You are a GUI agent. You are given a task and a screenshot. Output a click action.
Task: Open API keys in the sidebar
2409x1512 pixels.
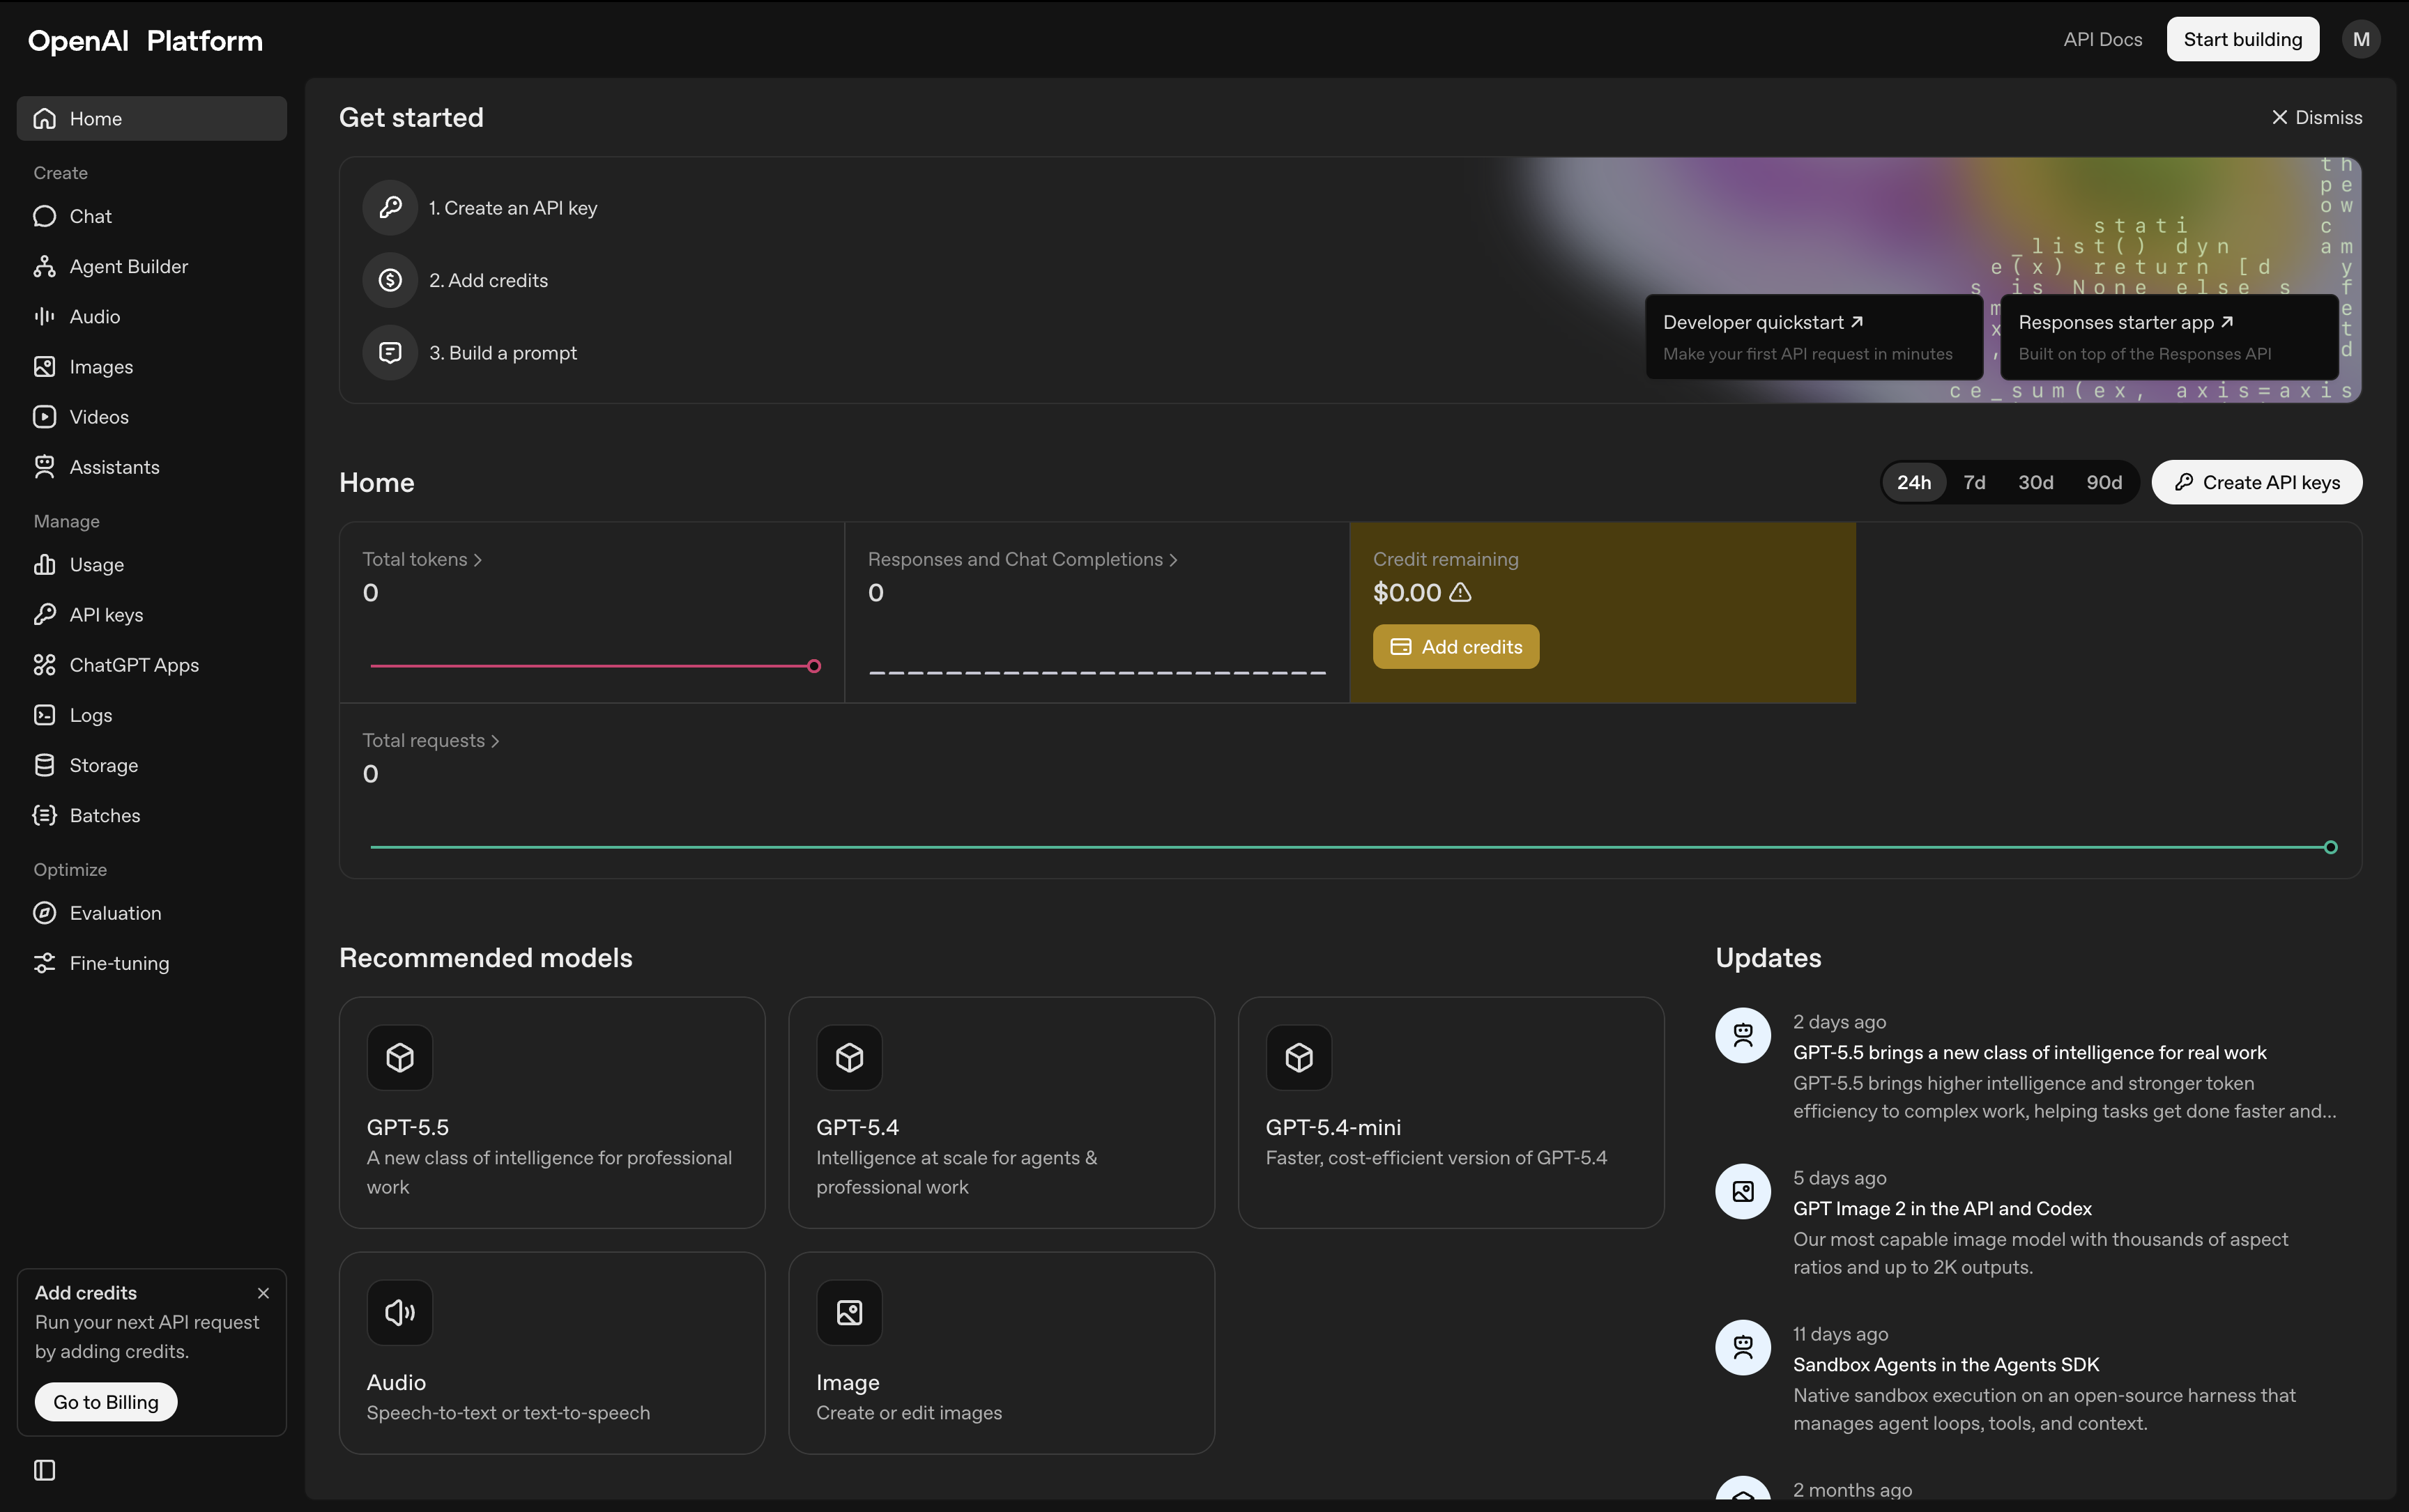pos(151,615)
